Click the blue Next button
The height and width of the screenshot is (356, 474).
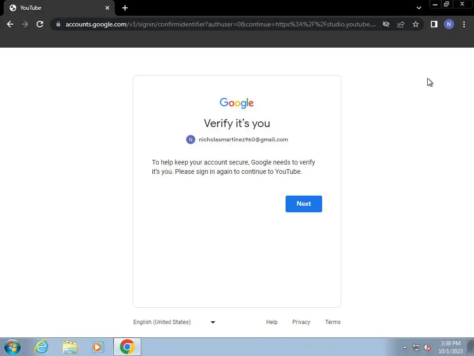[x=304, y=204]
